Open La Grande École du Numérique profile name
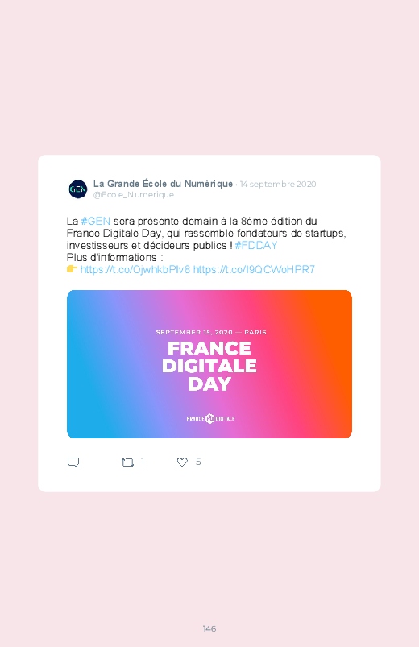The image size is (419, 647). (x=163, y=184)
